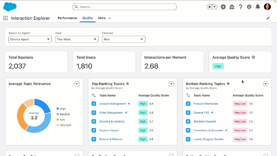
Task: Open the favorites list dropdown arrow
Action: click(215, 7)
